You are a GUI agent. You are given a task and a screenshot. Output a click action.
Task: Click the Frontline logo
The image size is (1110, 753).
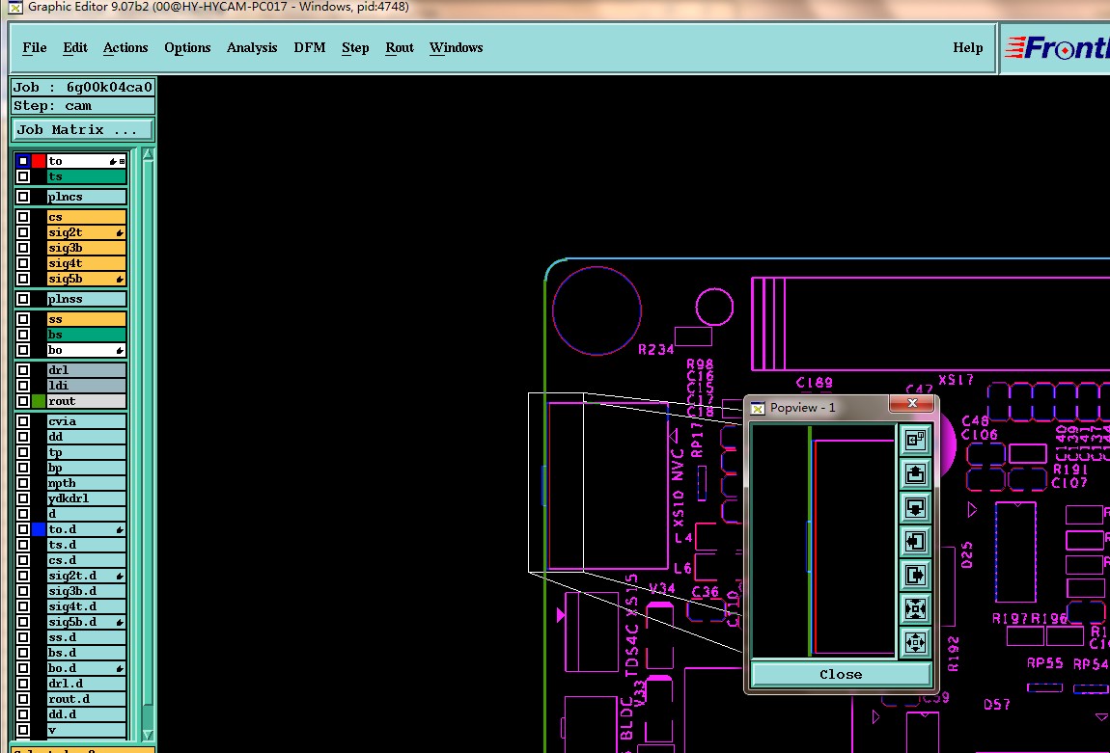point(1056,47)
